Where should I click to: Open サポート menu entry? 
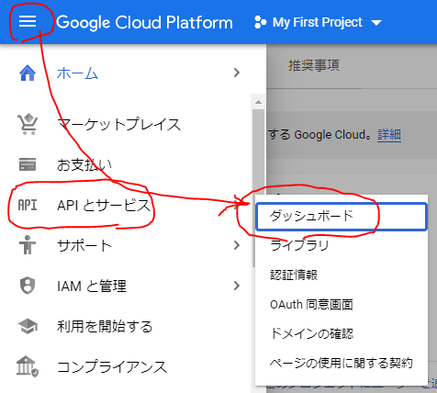click(x=84, y=245)
